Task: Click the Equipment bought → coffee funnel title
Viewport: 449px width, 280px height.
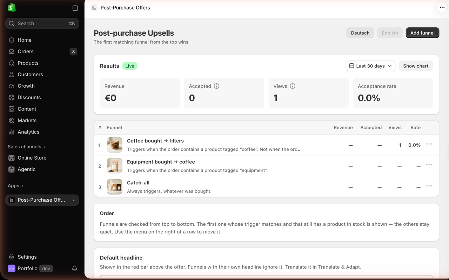Action: pyautogui.click(x=161, y=162)
